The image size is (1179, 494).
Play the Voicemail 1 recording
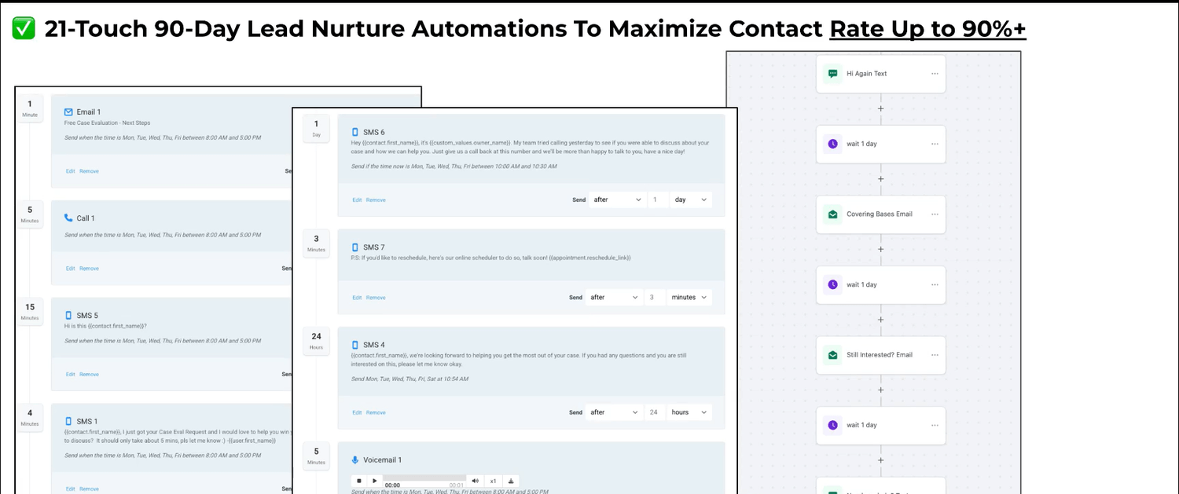[374, 481]
